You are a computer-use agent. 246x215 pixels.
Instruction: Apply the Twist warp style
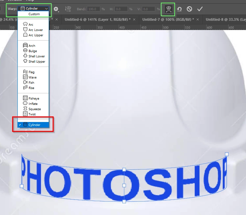[x=33, y=114]
